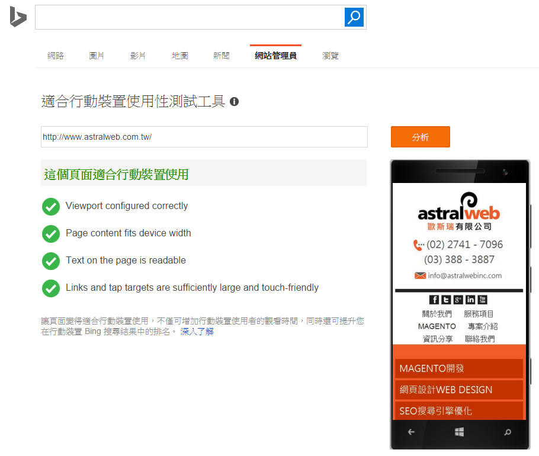Tap the phone's back arrow button
Image resolution: width=539 pixels, height=456 pixels.
411,432
